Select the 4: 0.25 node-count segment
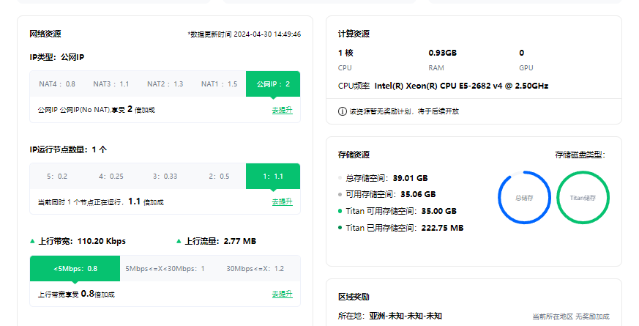This screenshot has width=639, height=326. pyautogui.click(x=111, y=177)
